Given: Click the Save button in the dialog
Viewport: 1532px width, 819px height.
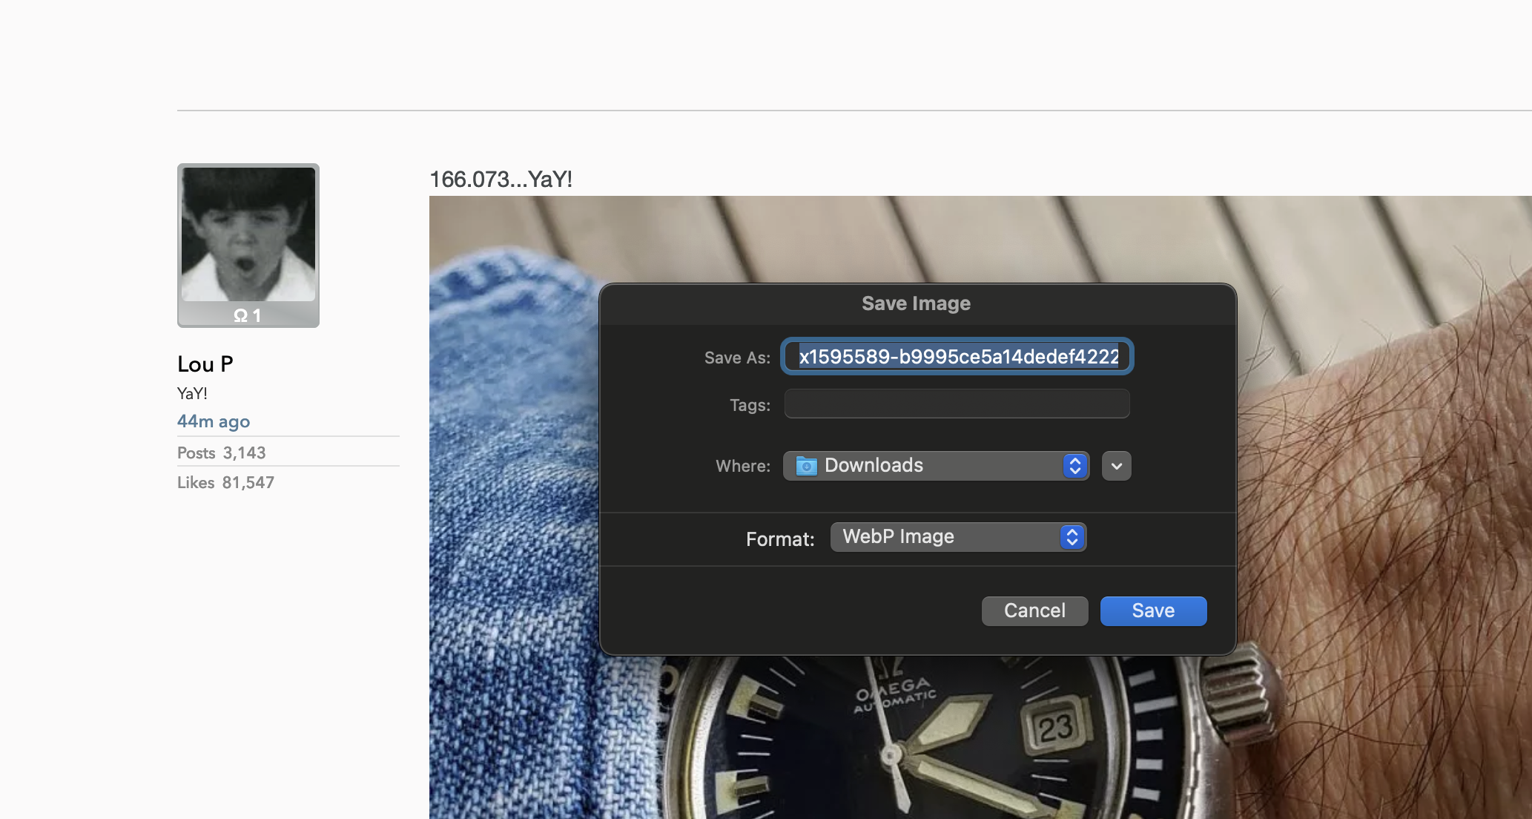Looking at the screenshot, I should pos(1153,611).
